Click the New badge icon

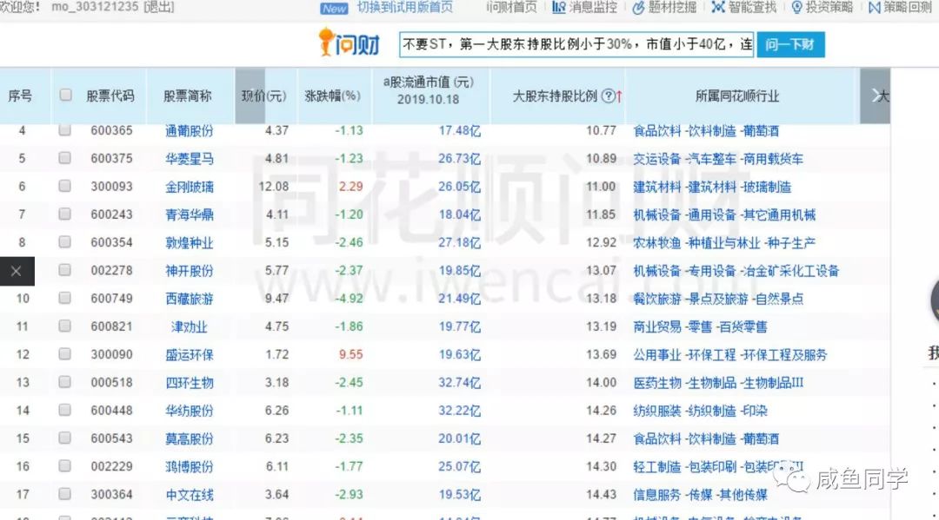click(334, 9)
